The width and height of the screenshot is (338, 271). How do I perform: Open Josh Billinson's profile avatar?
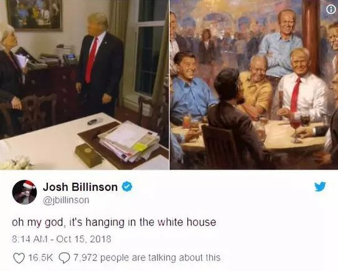(x=24, y=192)
